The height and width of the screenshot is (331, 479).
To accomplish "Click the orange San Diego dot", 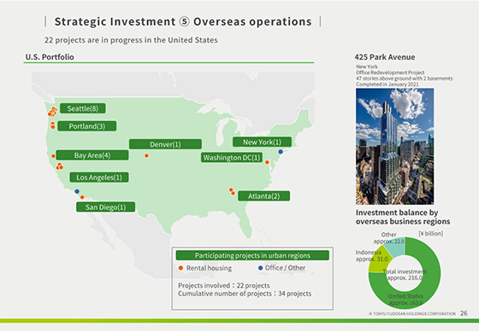I will point(82,197).
